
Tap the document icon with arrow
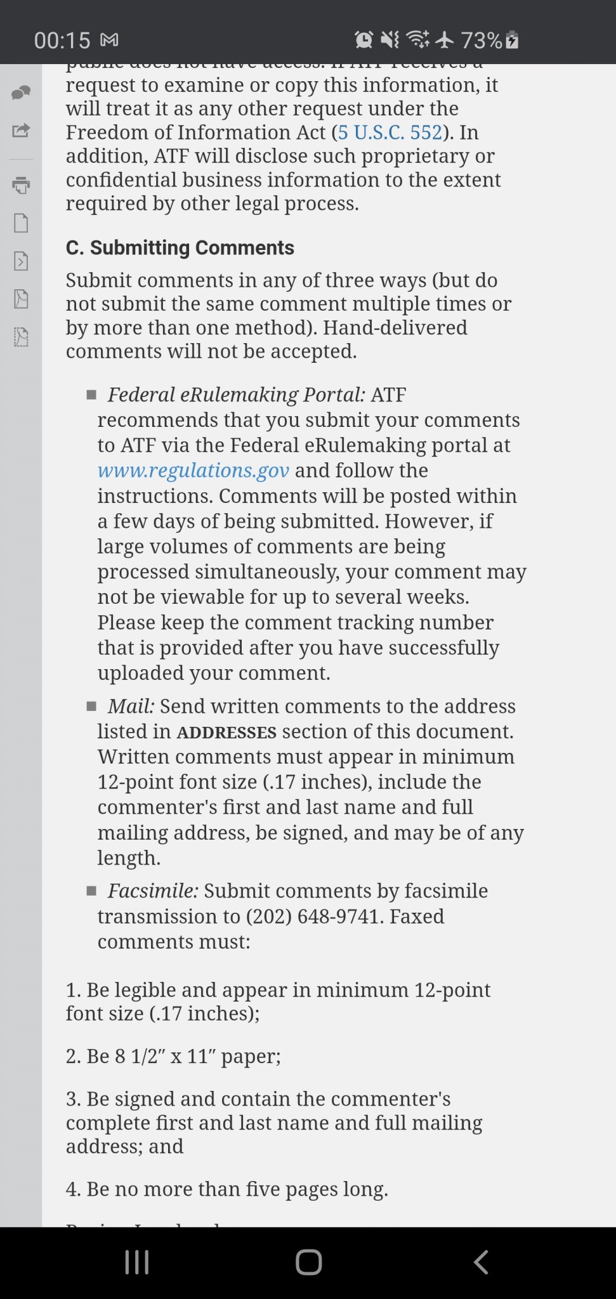pyautogui.click(x=21, y=261)
